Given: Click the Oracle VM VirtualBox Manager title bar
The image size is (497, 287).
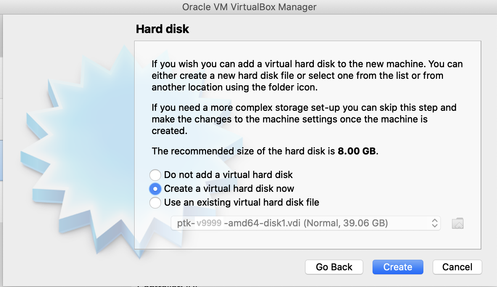Looking at the screenshot, I should [x=249, y=7].
